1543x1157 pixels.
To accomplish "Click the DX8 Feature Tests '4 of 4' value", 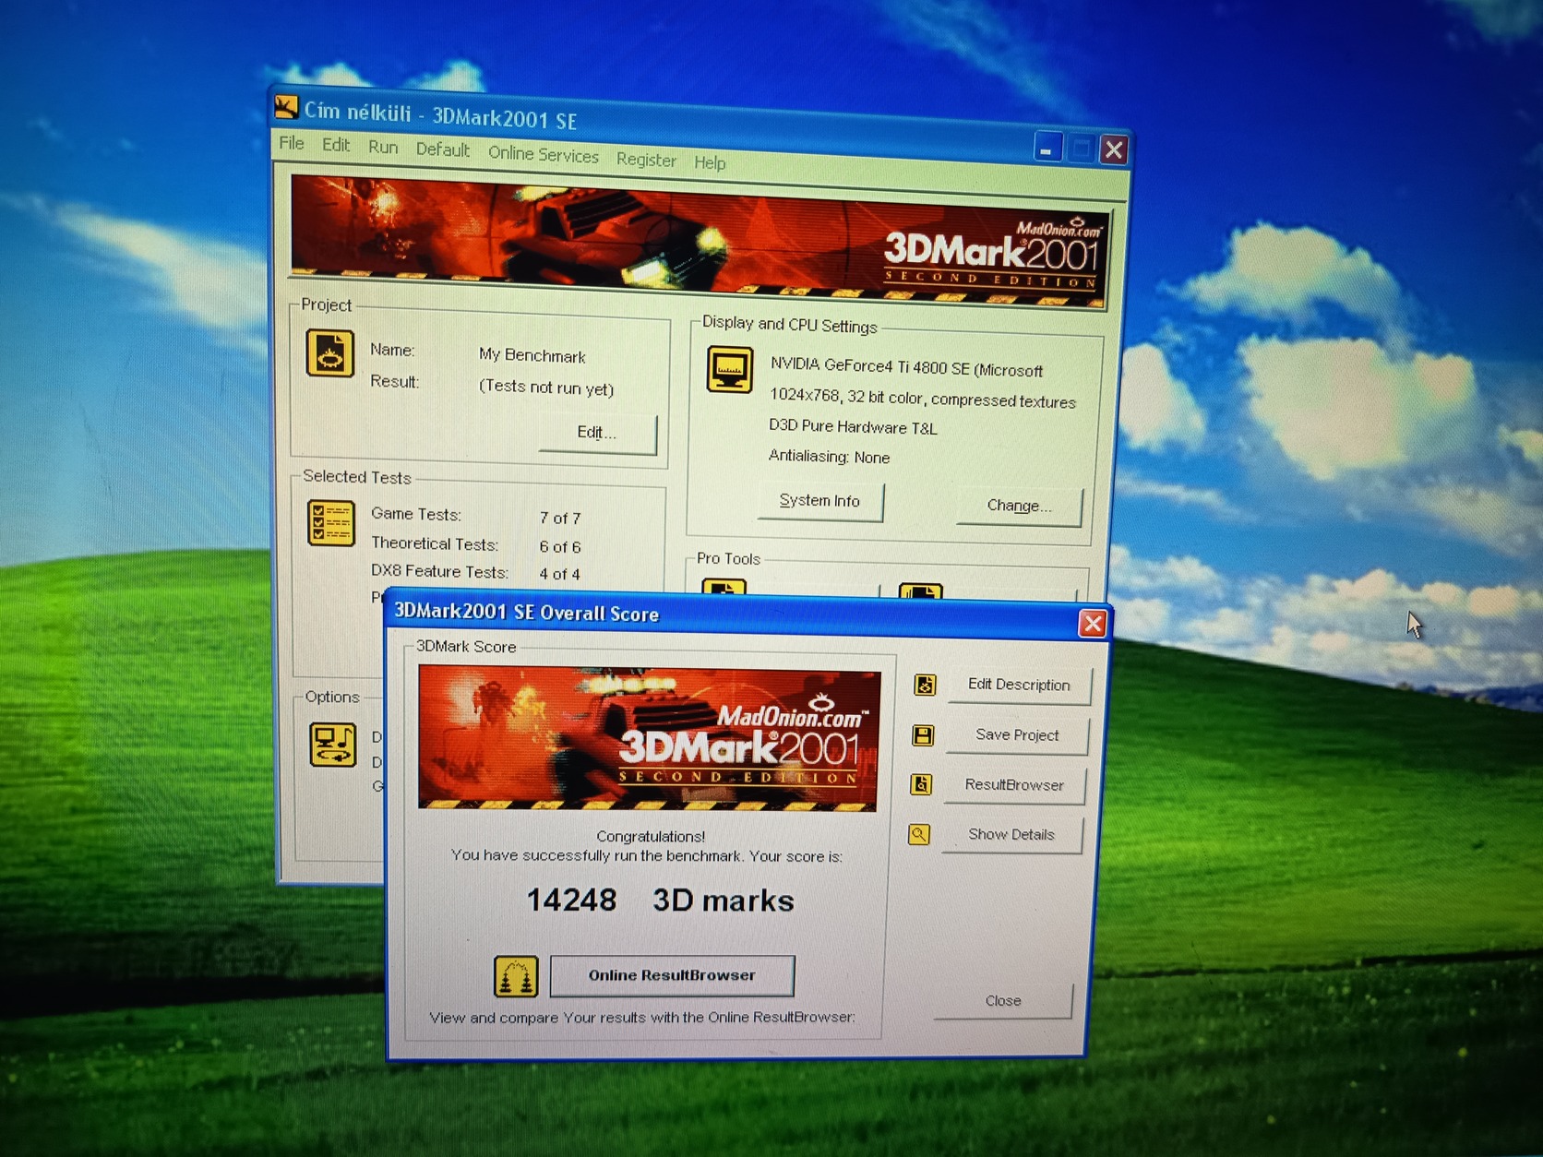I will tap(560, 574).
